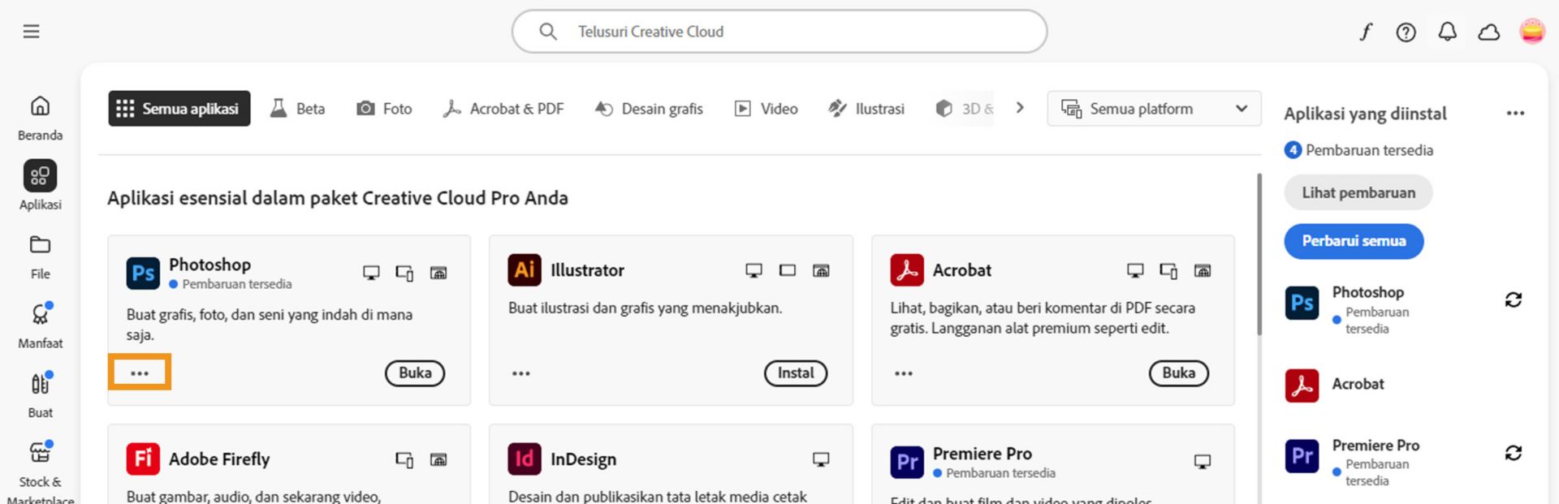
Task: Click Lihat pembaruan button
Action: pos(1358,192)
